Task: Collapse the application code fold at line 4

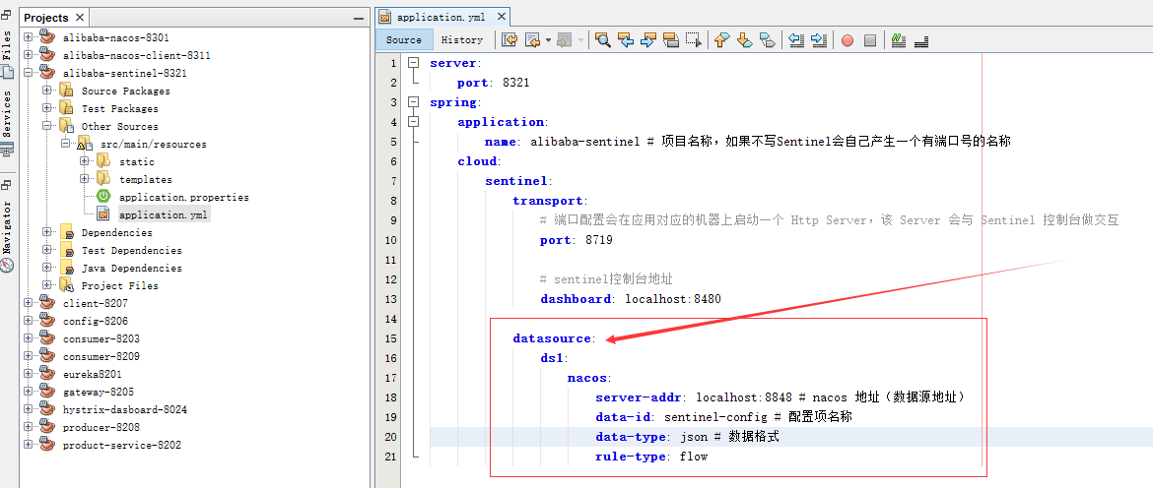Action: click(414, 122)
